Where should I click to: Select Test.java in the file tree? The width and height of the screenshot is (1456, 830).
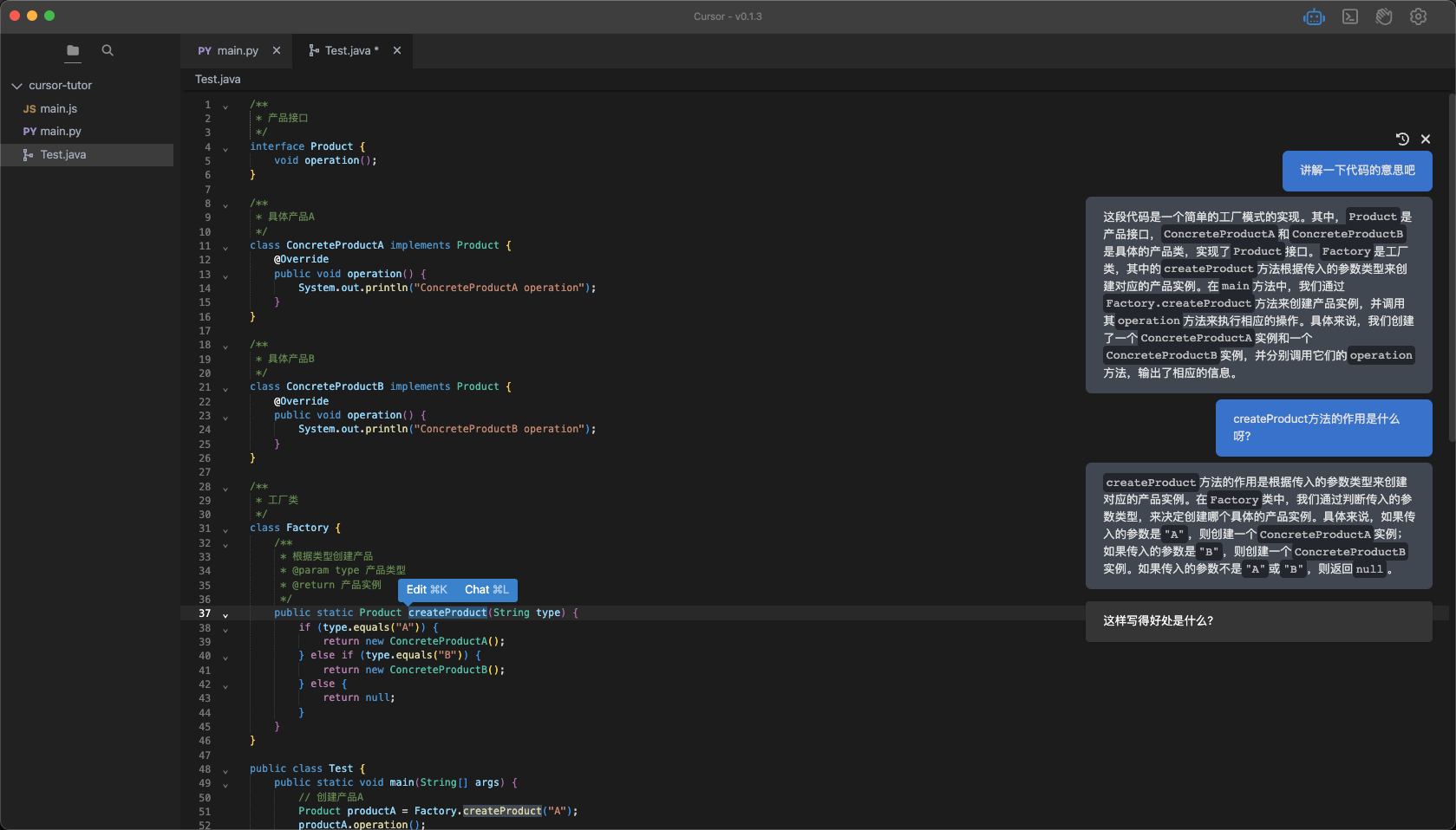tap(87, 155)
